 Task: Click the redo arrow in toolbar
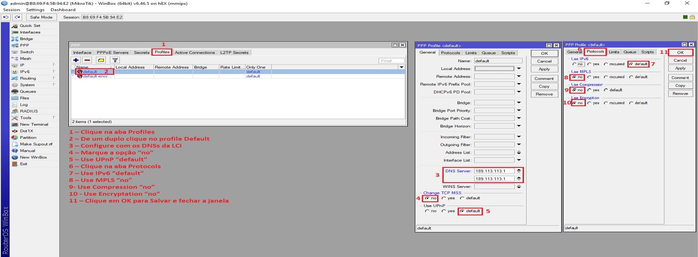point(17,17)
